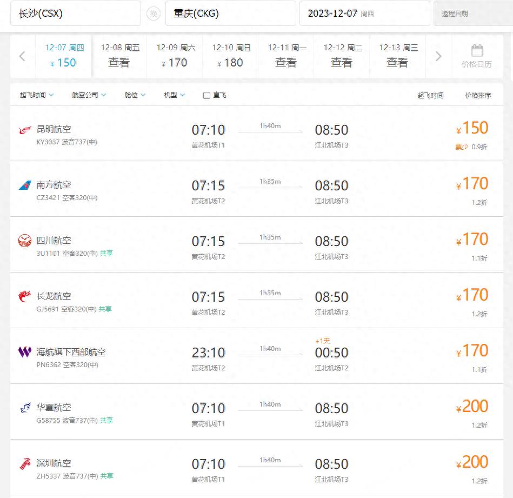
Task: Expand the 舱位 cabin class dropdown
Action: tap(135, 95)
